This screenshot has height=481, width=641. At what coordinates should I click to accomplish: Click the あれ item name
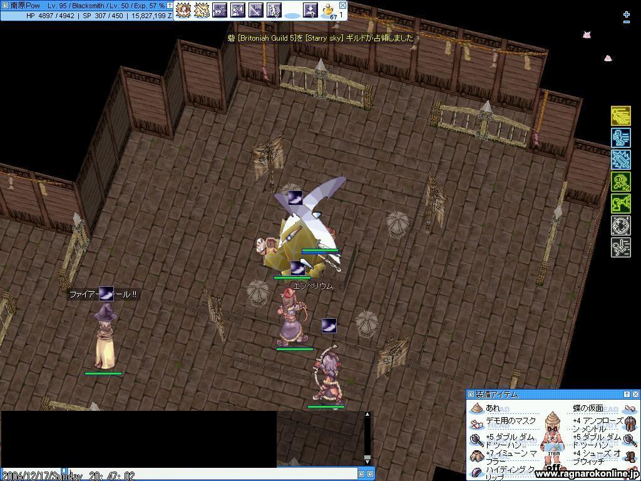click(x=493, y=408)
